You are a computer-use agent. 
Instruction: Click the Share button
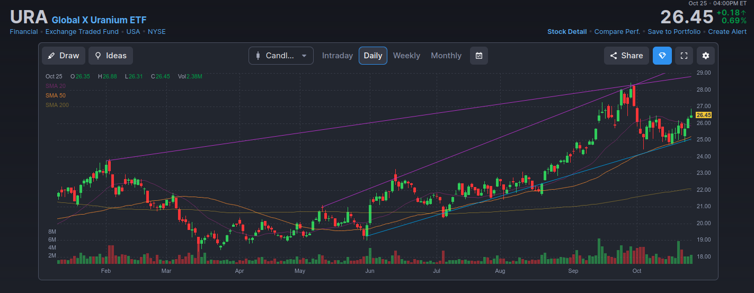point(626,56)
